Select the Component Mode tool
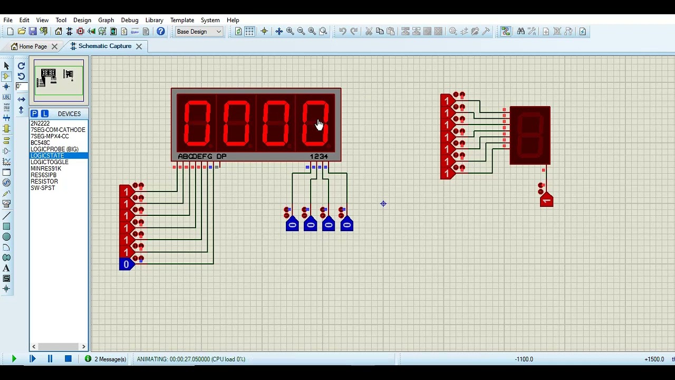The width and height of the screenshot is (675, 380). [x=6, y=77]
